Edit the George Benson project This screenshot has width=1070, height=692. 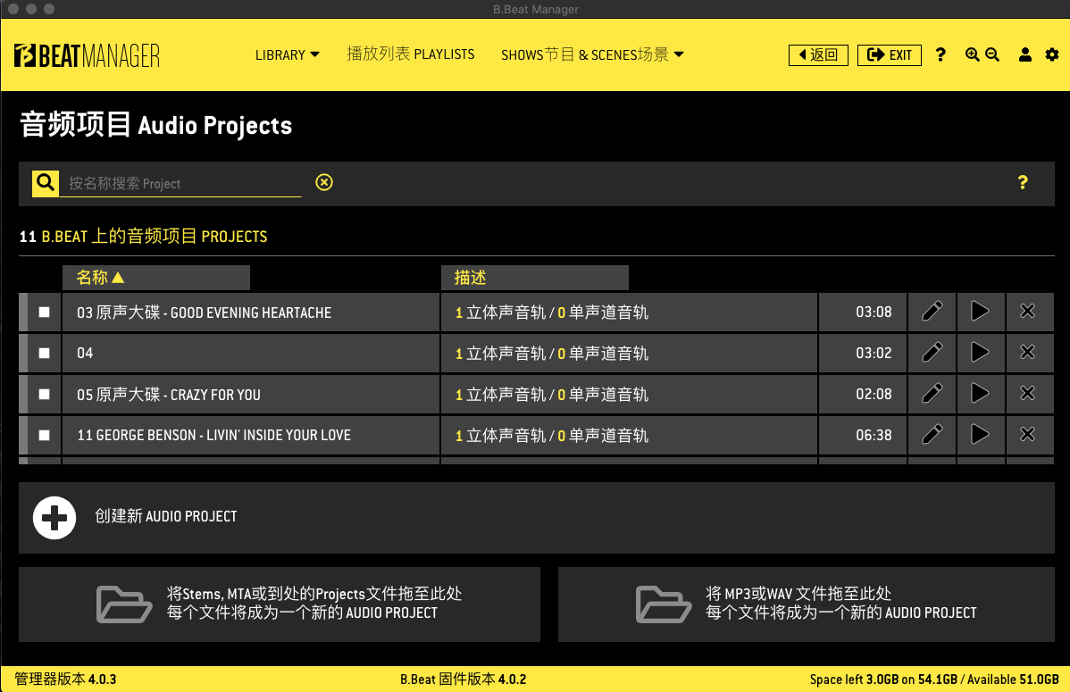[932, 435]
